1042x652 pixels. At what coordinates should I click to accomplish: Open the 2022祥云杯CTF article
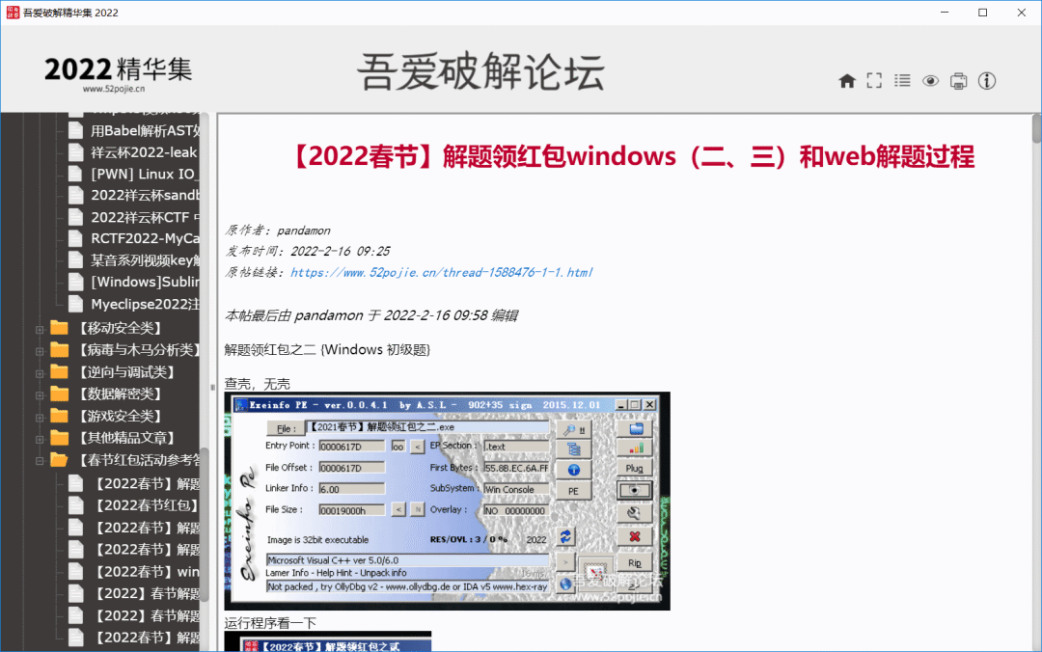pyautogui.click(x=145, y=217)
